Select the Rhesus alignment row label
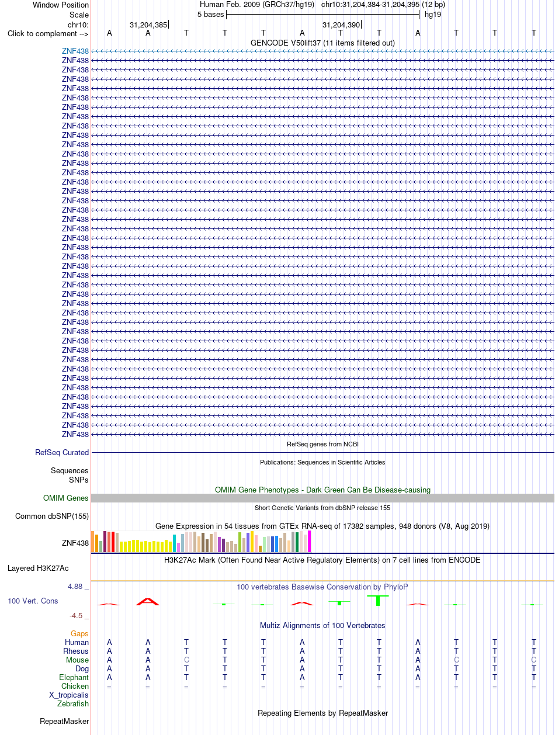This screenshot has width=555, height=735. click(x=77, y=651)
